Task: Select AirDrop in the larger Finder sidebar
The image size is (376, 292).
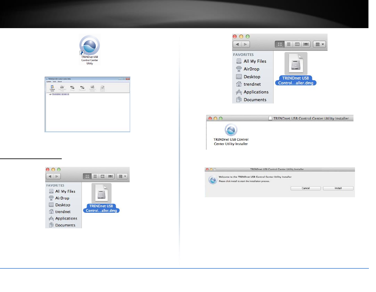Action: click(248, 69)
